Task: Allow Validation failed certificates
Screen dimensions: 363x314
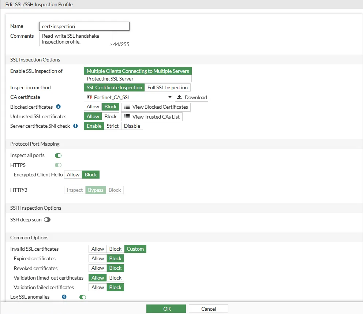Action: click(x=98, y=287)
